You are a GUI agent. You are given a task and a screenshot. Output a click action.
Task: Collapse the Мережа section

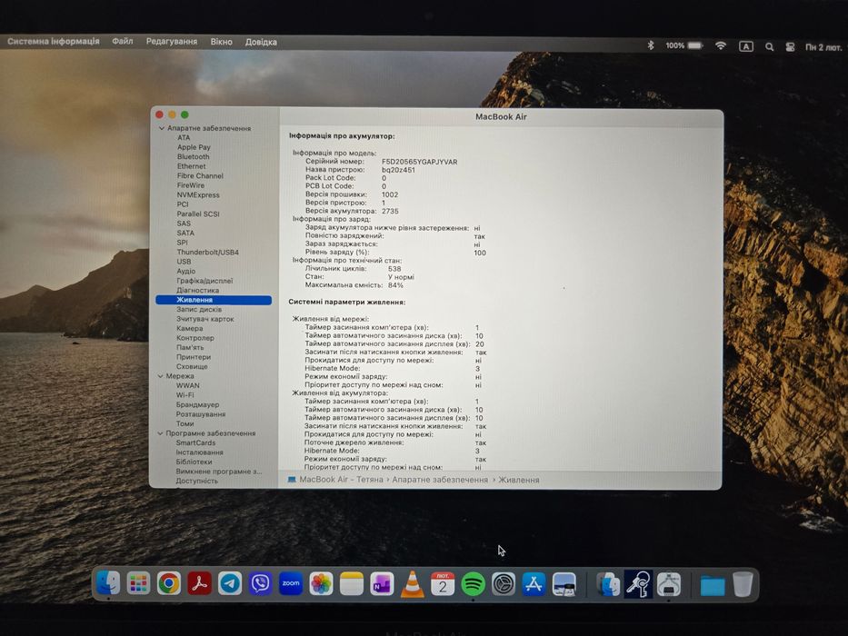161,376
